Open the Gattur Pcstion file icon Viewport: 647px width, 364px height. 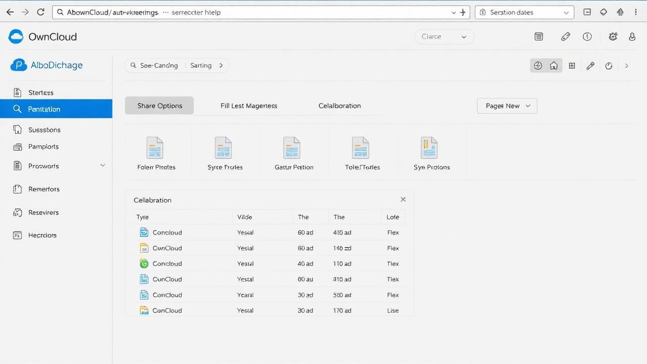[292, 148]
